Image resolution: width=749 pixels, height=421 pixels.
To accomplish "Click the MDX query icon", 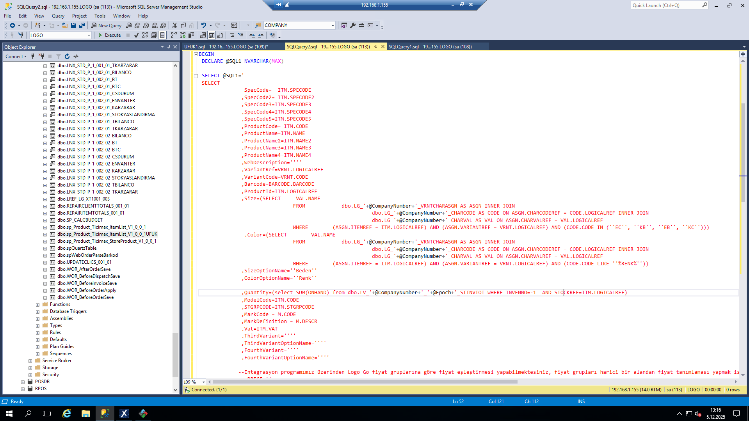I will coord(137,25).
